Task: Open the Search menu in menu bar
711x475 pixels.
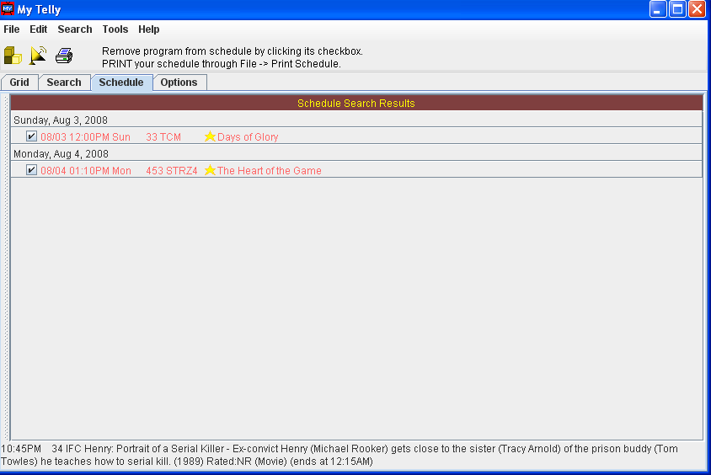Action: pyautogui.click(x=75, y=29)
